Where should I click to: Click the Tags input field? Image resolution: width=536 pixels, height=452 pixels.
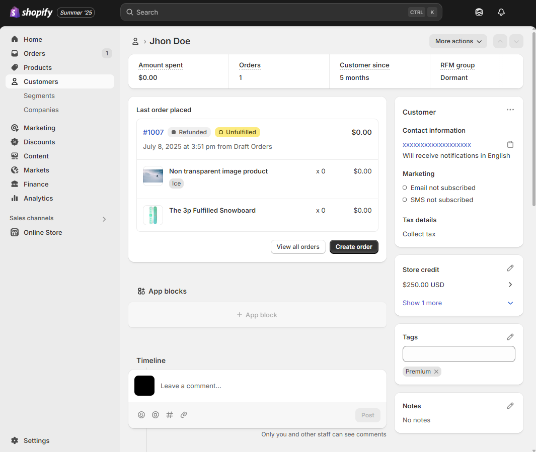pos(458,354)
